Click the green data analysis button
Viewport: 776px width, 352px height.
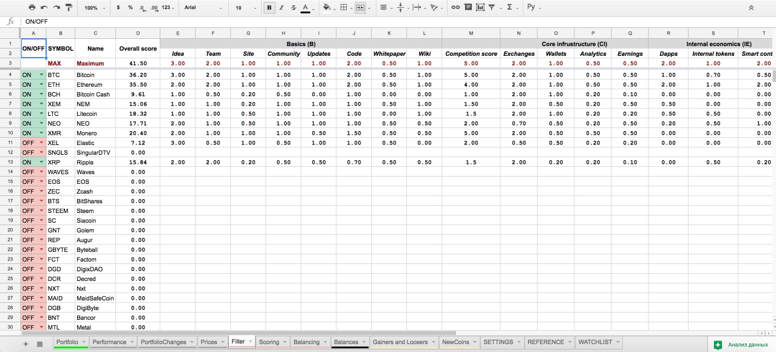[x=741, y=344]
